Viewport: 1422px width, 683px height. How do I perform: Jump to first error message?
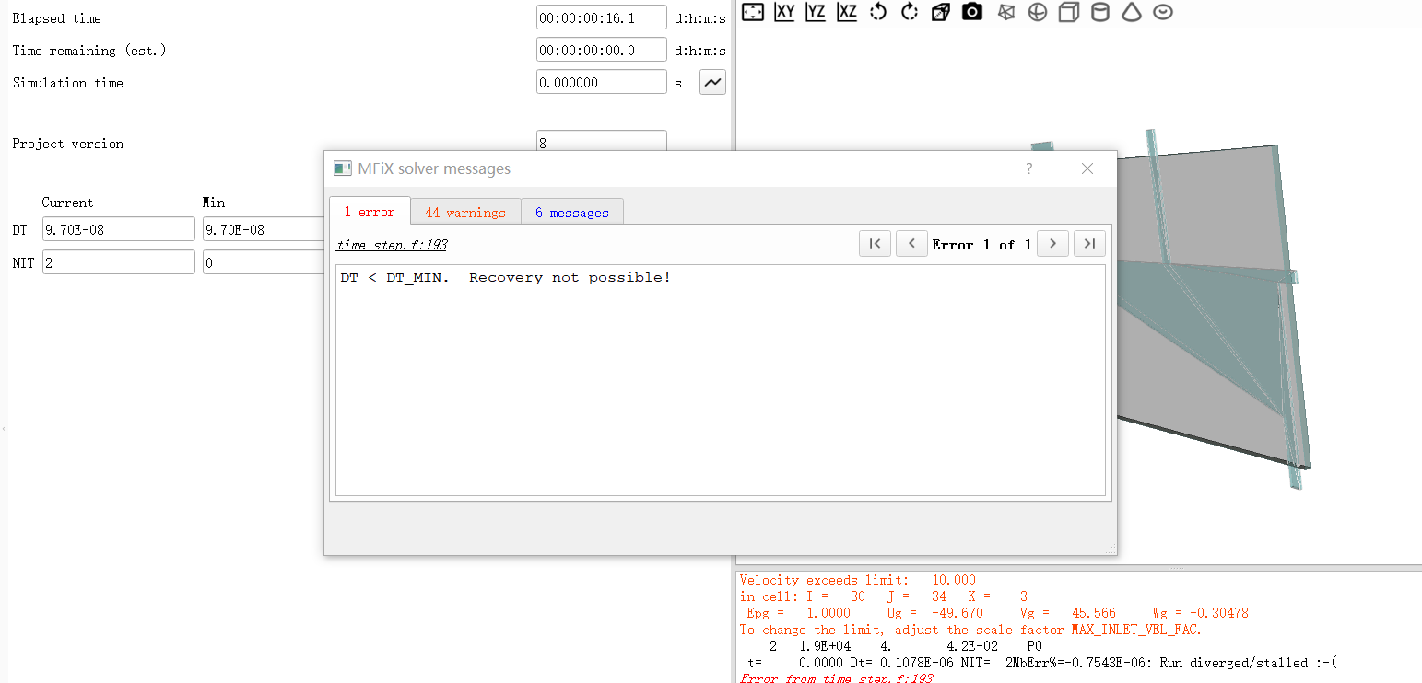click(875, 244)
